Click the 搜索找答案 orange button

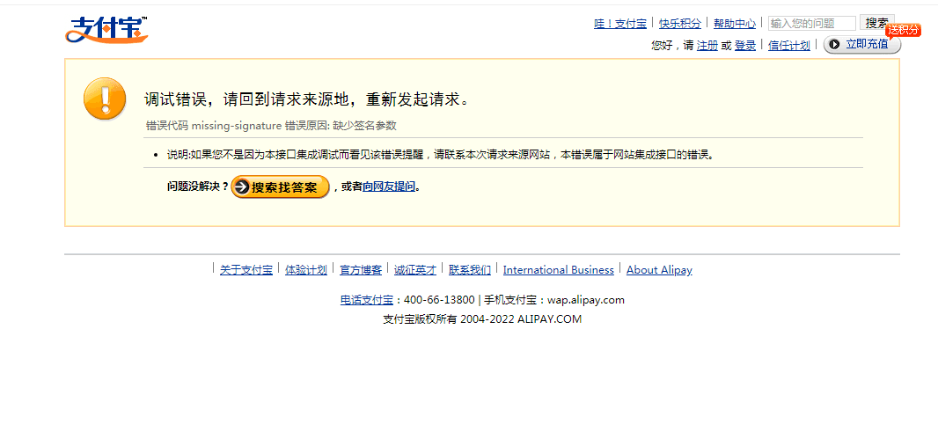point(280,187)
